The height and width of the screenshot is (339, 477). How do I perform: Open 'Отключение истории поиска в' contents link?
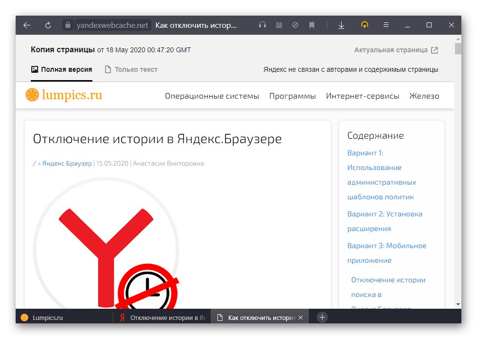[388, 287]
